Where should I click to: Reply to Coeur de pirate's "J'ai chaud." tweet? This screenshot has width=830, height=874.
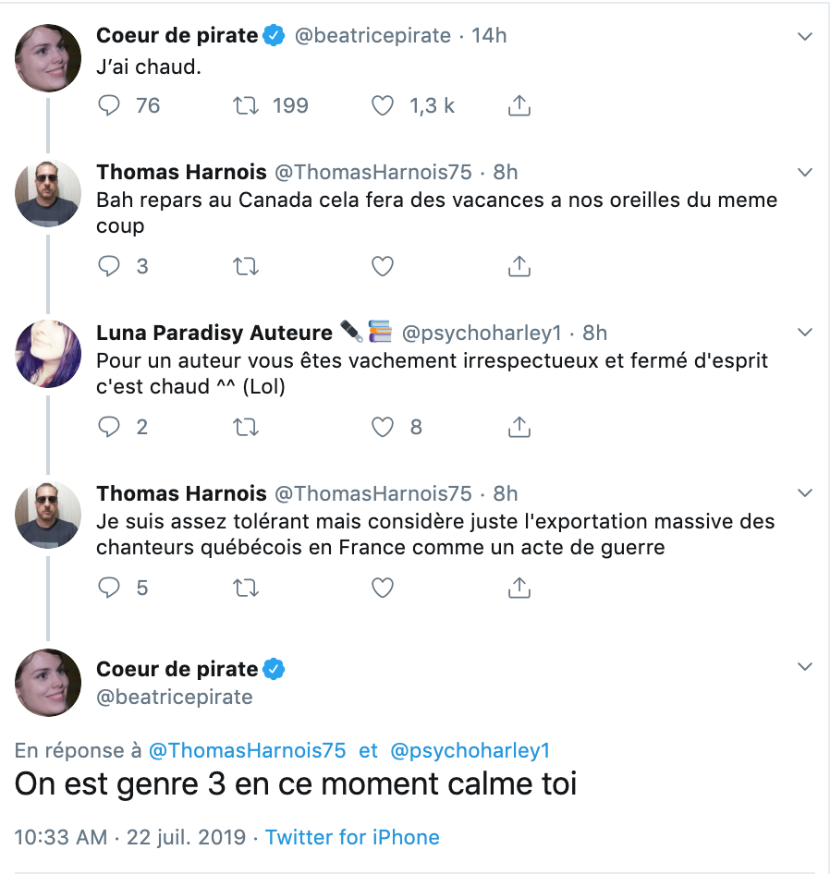pyautogui.click(x=109, y=106)
